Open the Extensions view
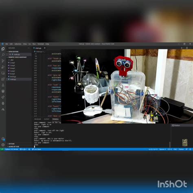Screen dimensions: 193x193 (3, 79)
